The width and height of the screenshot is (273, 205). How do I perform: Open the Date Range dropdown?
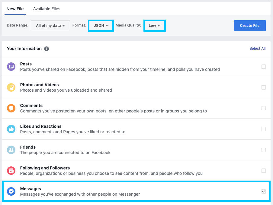coord(50,25)
